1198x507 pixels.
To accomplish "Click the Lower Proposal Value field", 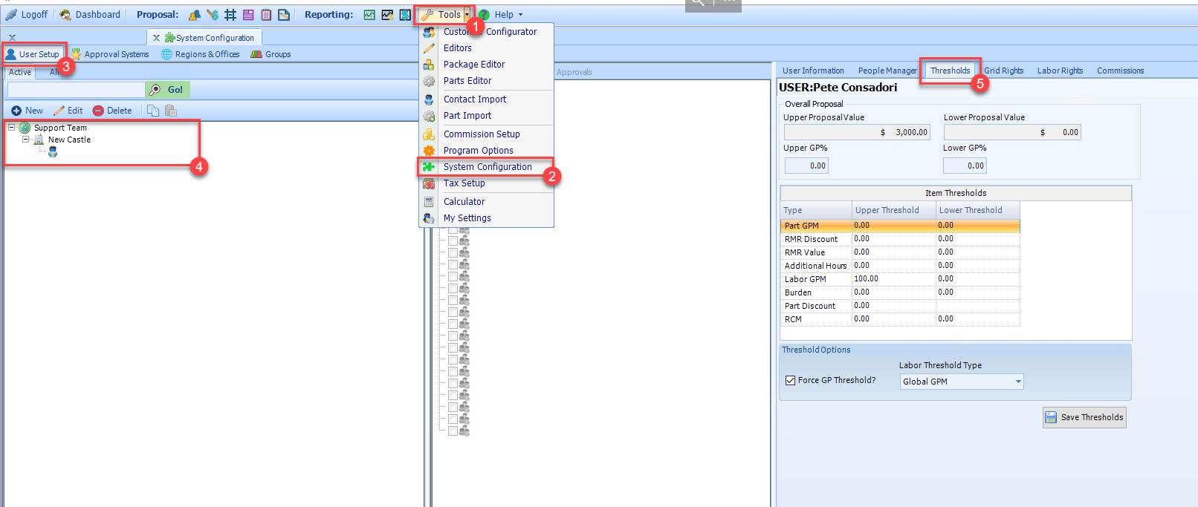I will coord(1012,132).
